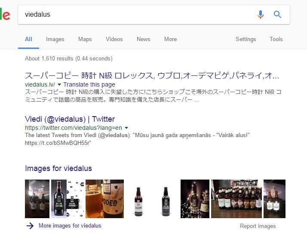This screenshot has width=307, height=237.
Task: Click the arrow icon beside More images
Action: point(30,226)
